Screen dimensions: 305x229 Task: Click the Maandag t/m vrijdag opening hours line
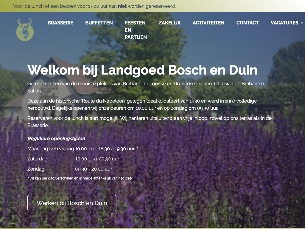click(83, 148)
